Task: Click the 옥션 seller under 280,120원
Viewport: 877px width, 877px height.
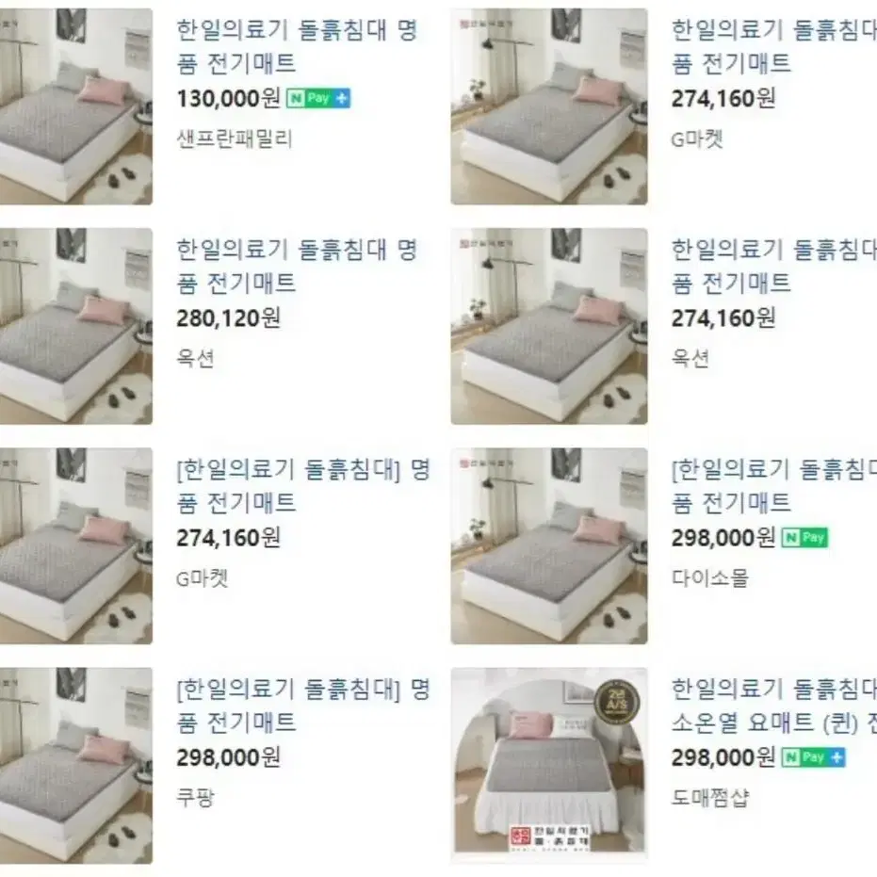Action: [x=195, y=358]
